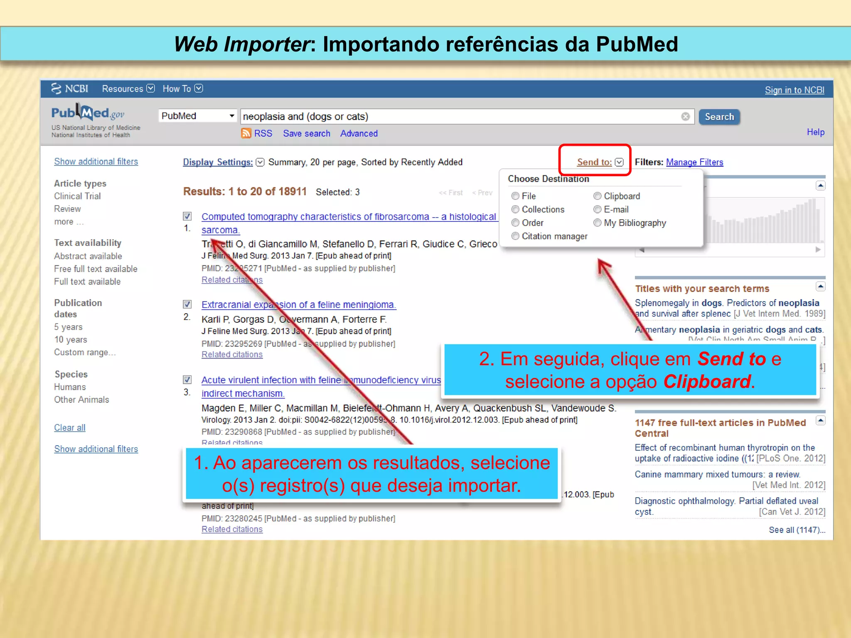Viewport: 851px width, 638px height.
Task: Filter by Review article type
Action: 67,209
